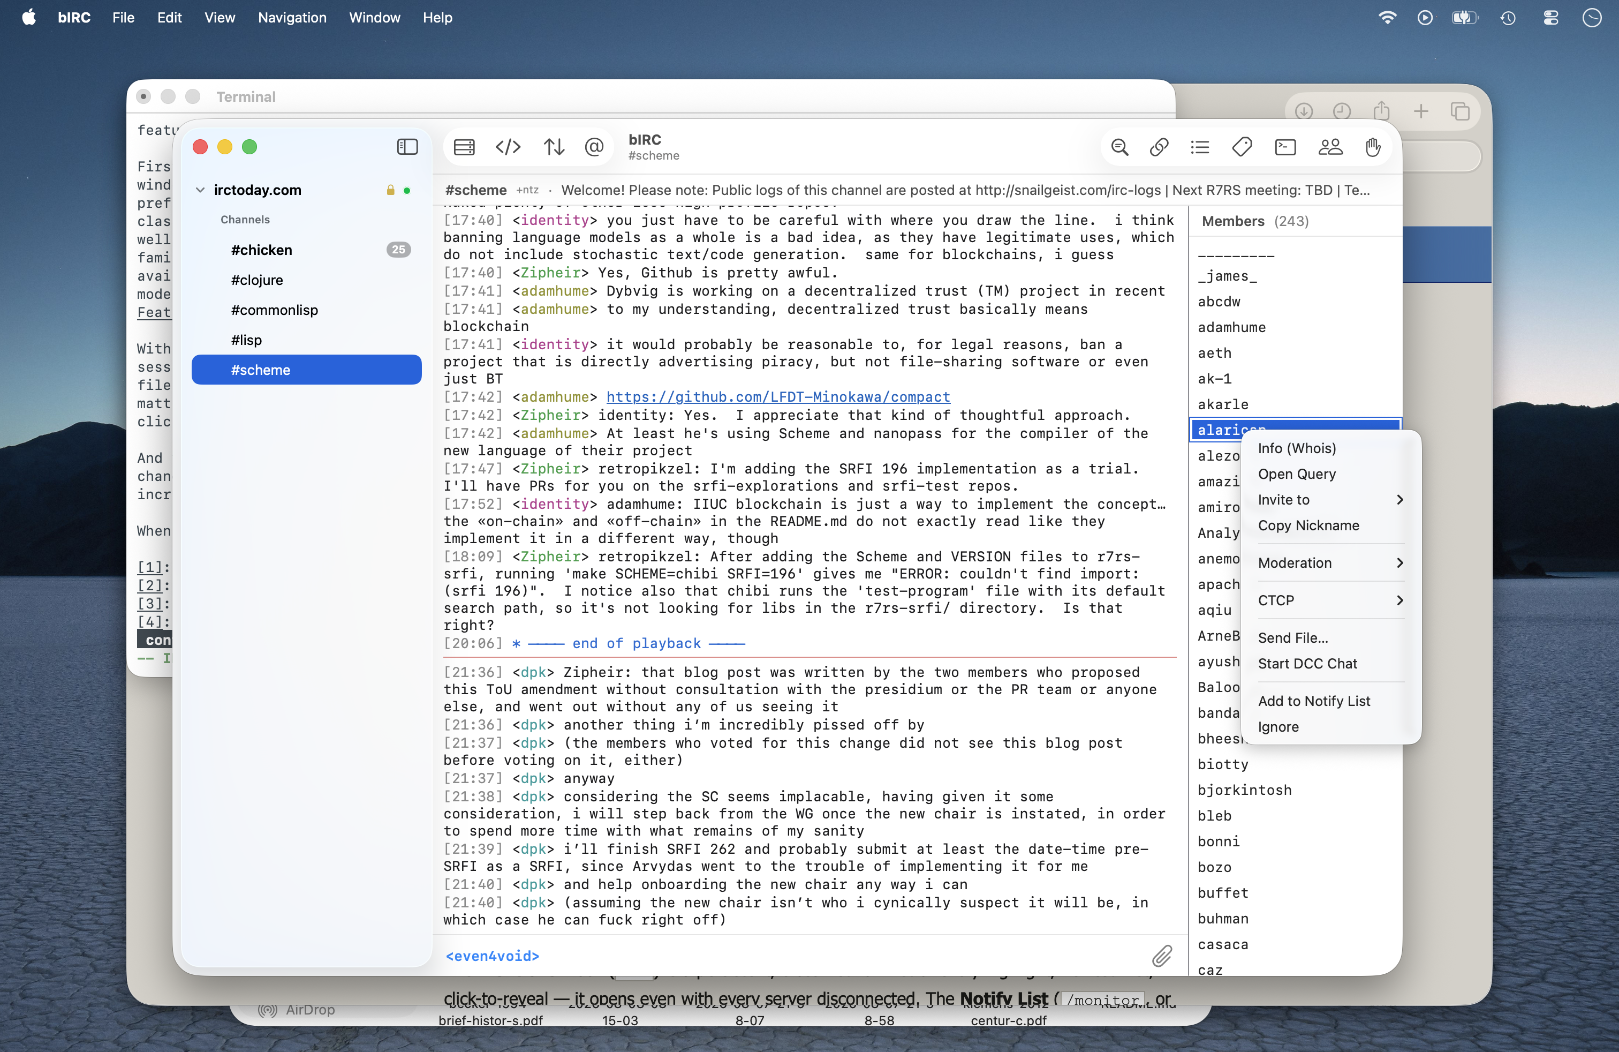Screen dimensions: 1619x1052
Task: Expand the Invite to submenu
Action: point(1330,499)
